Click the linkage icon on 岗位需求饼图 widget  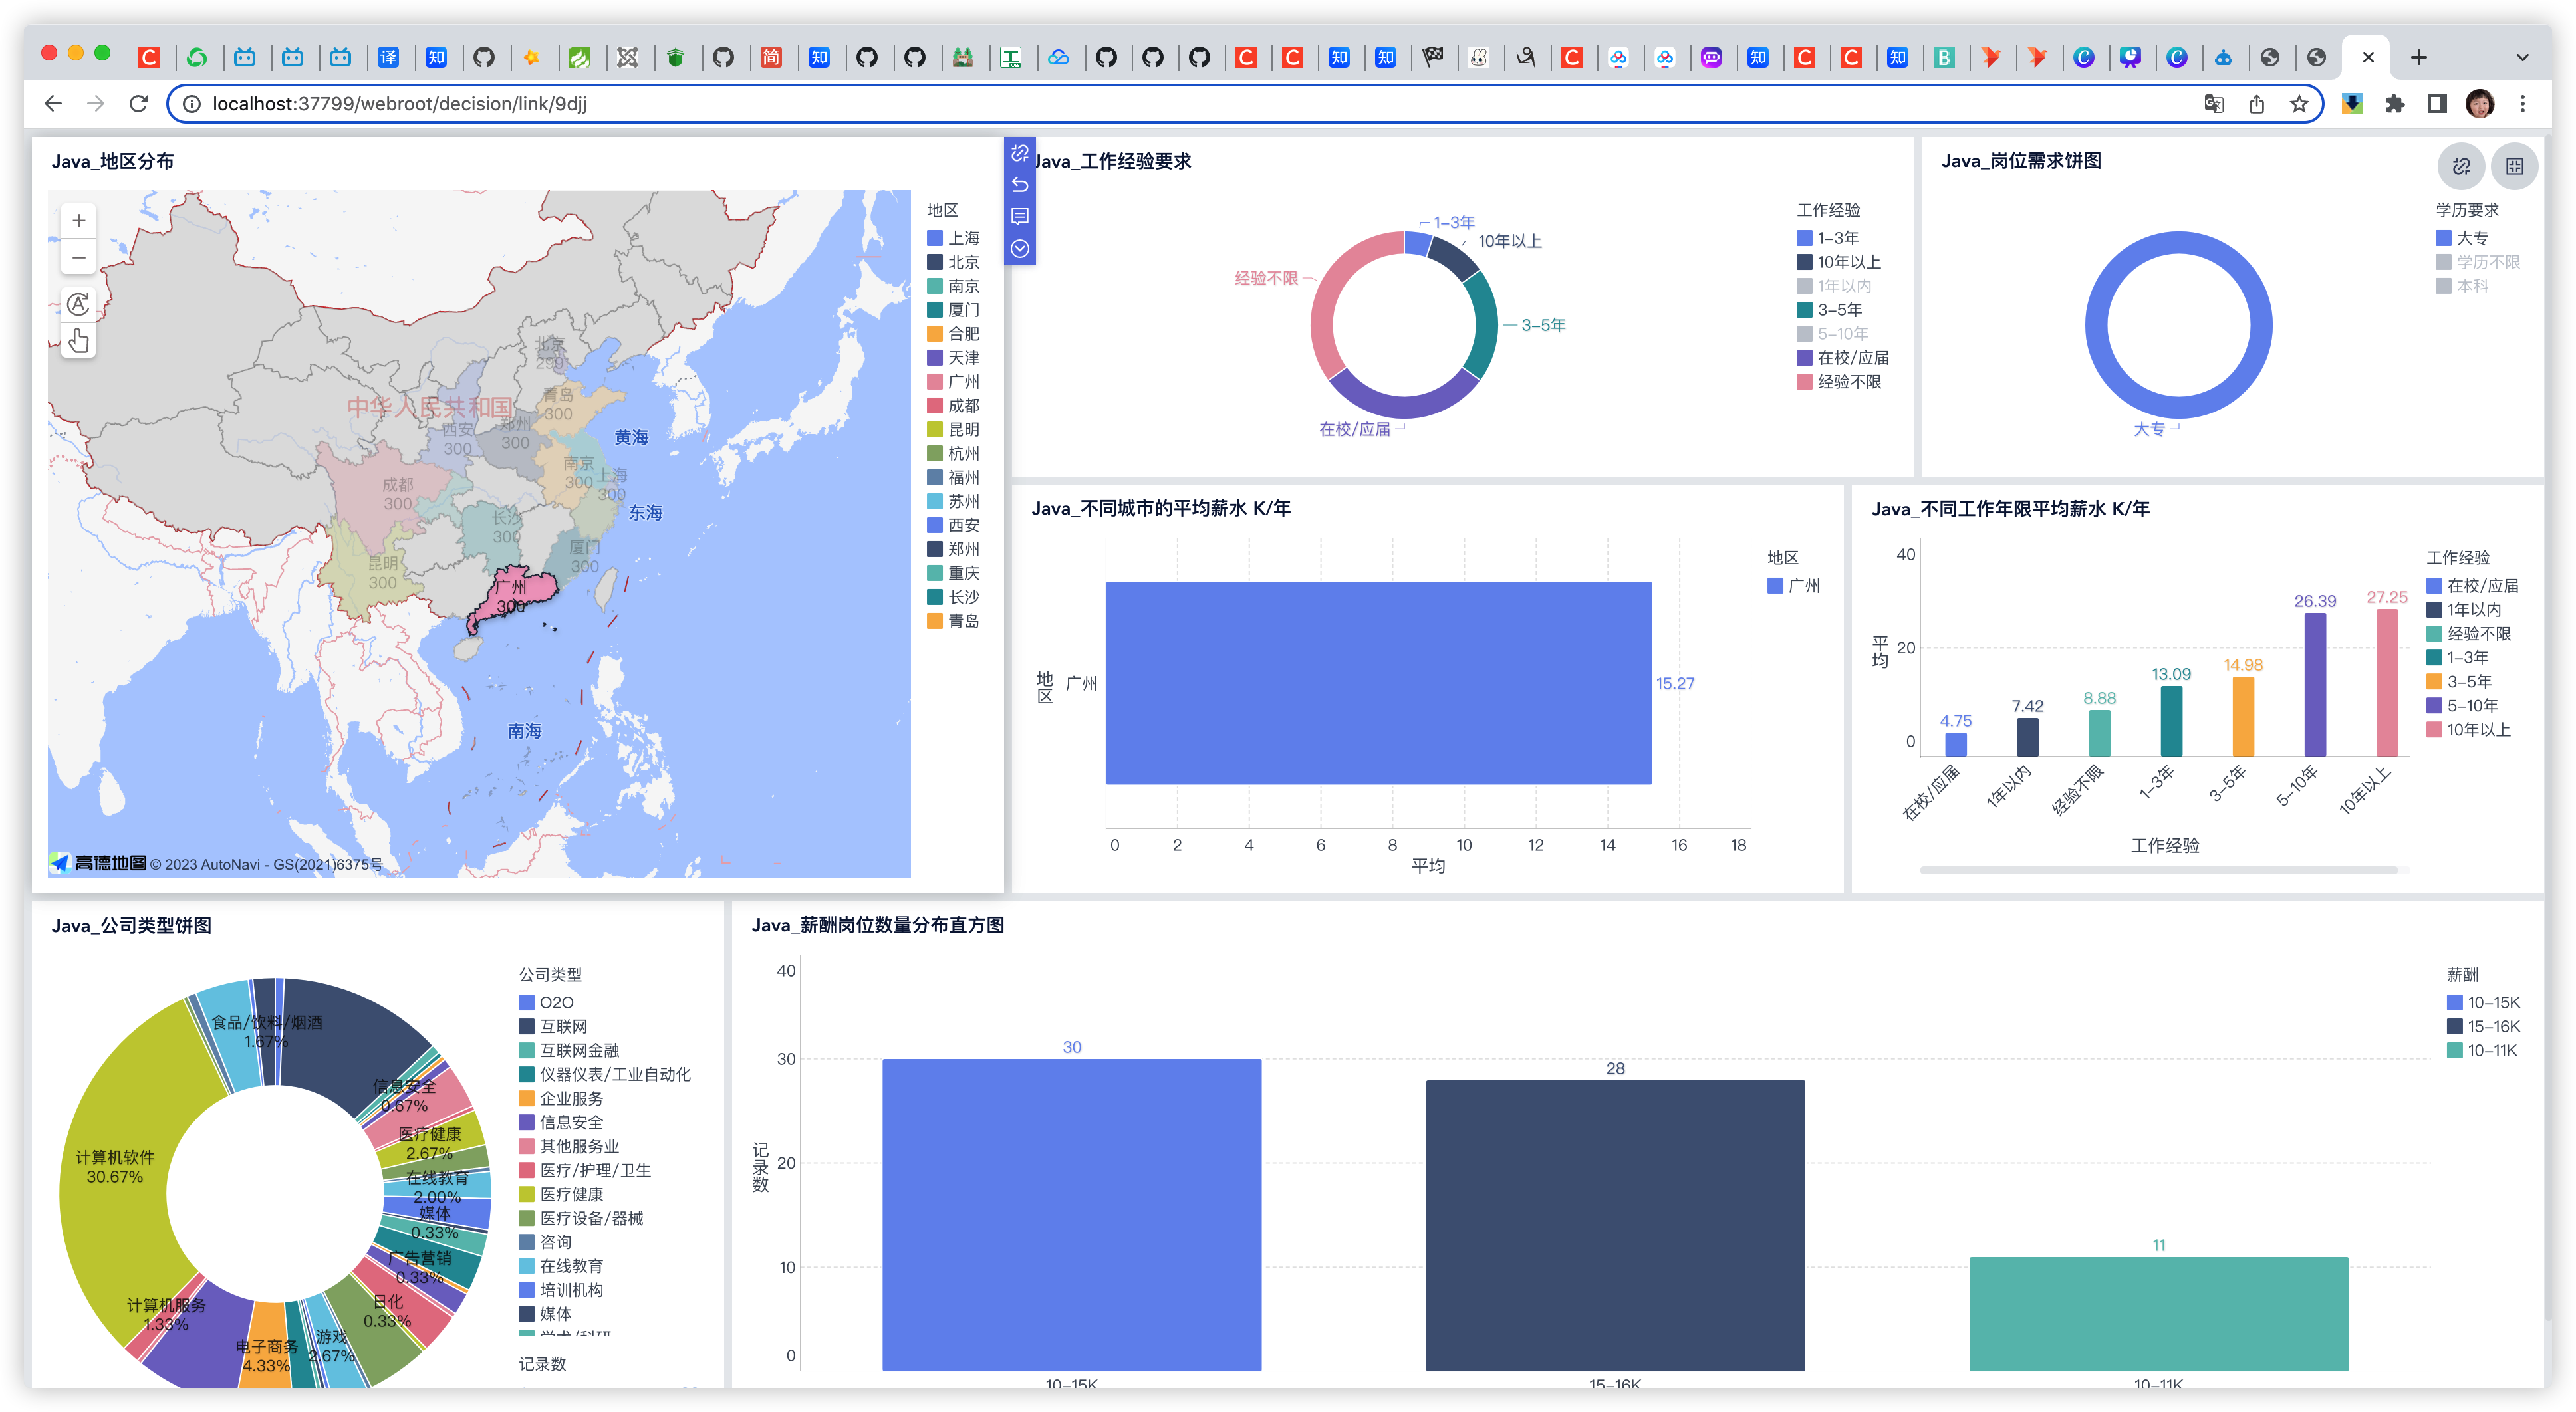point(2461,166)
